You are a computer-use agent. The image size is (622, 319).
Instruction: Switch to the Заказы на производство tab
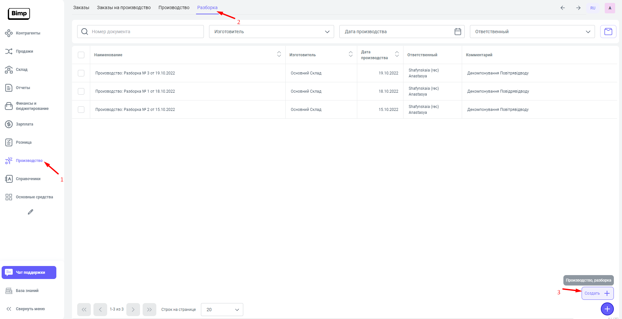[x=124, y=7]
